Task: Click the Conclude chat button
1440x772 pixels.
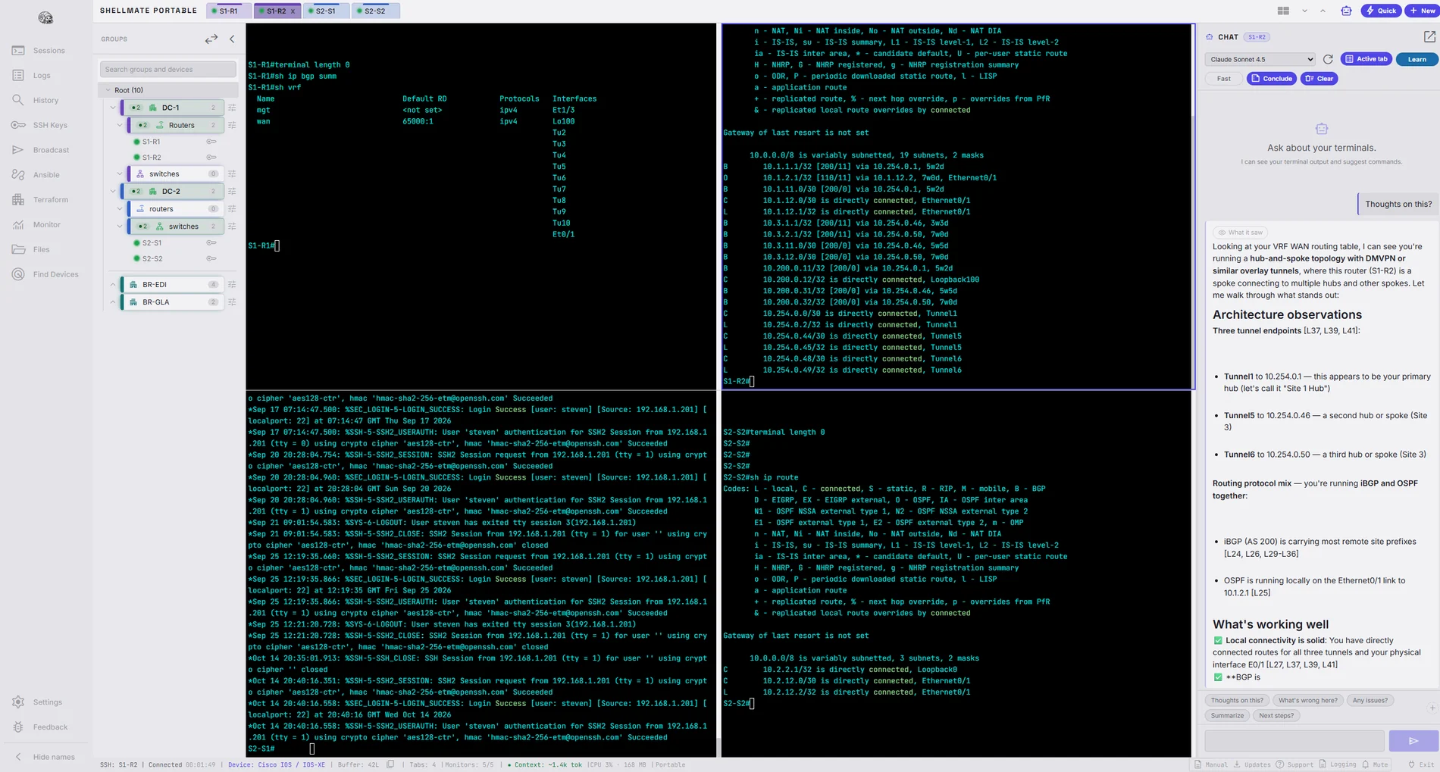Action: click(x=1272, y=79)
